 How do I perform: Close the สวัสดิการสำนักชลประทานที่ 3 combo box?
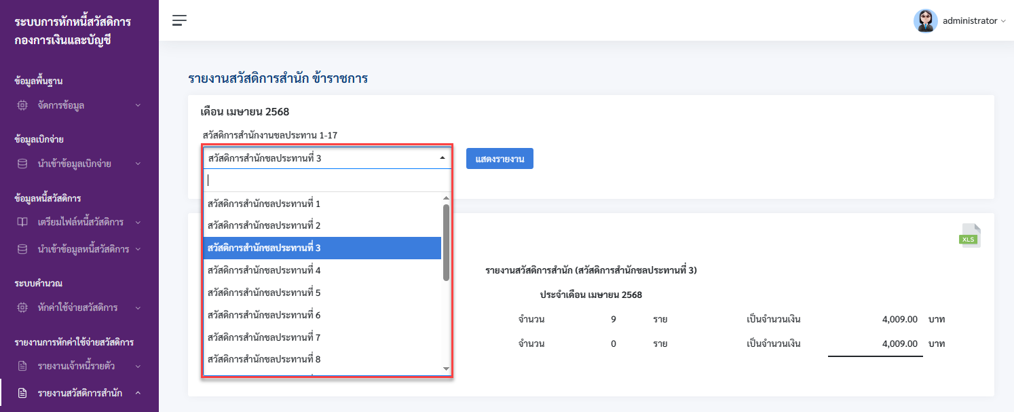pos(327,158)
